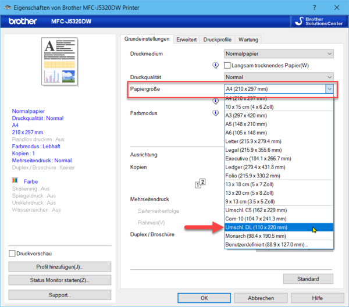The image size is (349, 307).
Task: Select Umschl. DL (110 x 220 mm) option
Action: [278, 227]
